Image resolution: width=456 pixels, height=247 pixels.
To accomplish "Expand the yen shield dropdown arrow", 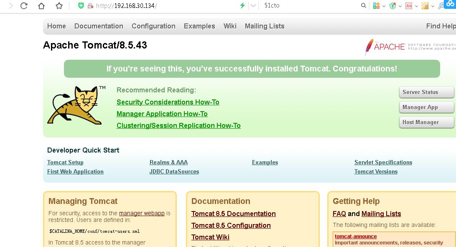I will click(400, 6).
